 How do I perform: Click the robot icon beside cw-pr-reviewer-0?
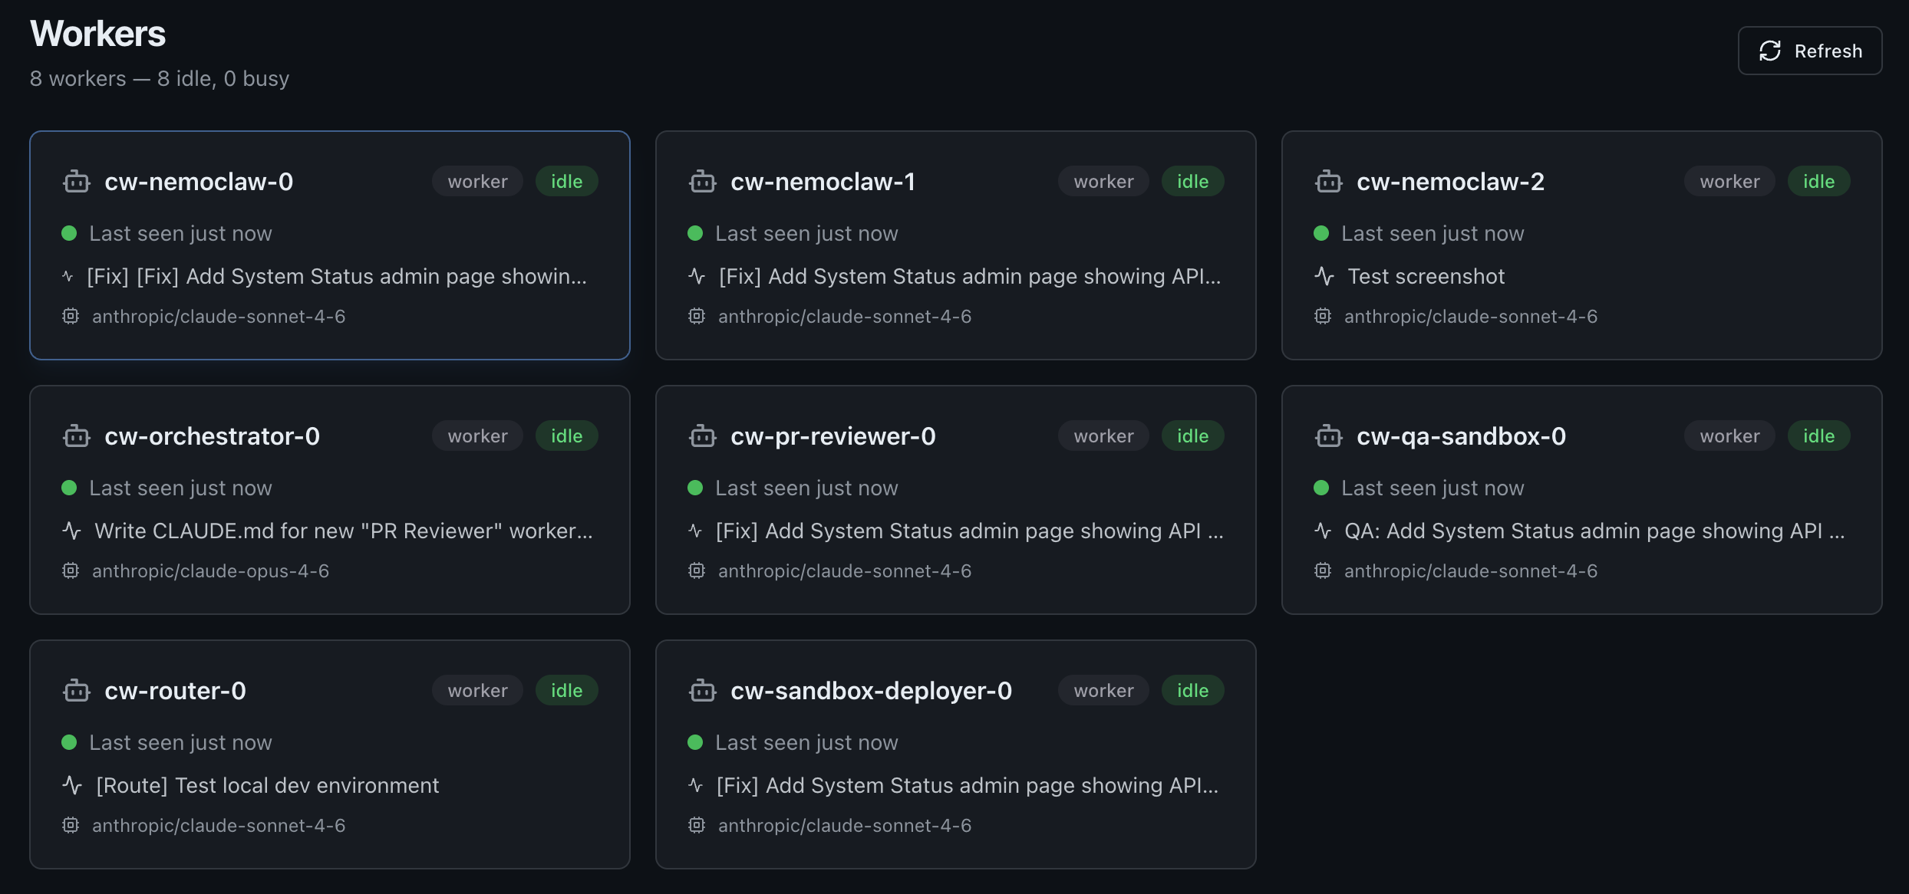(702, 436)
